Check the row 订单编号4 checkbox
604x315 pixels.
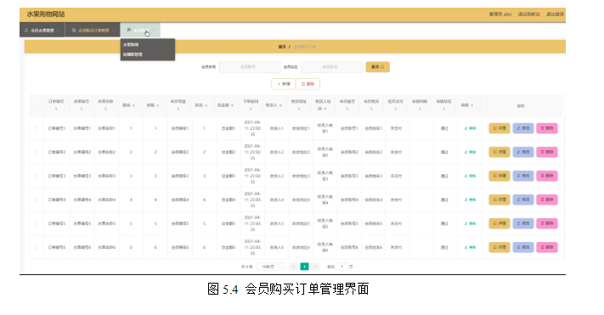tap(37, 200)
